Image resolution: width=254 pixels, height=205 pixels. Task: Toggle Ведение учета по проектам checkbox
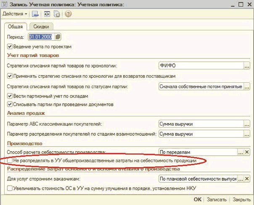click(x=10, y=46)
